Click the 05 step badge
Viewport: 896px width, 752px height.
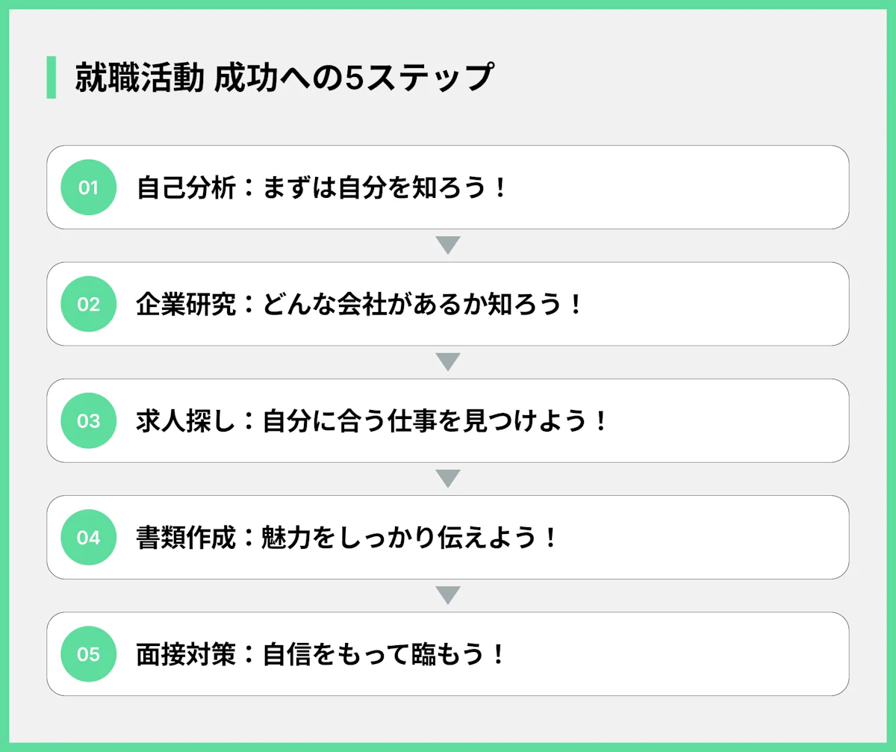pyautogui.click(x=88, y=654)
